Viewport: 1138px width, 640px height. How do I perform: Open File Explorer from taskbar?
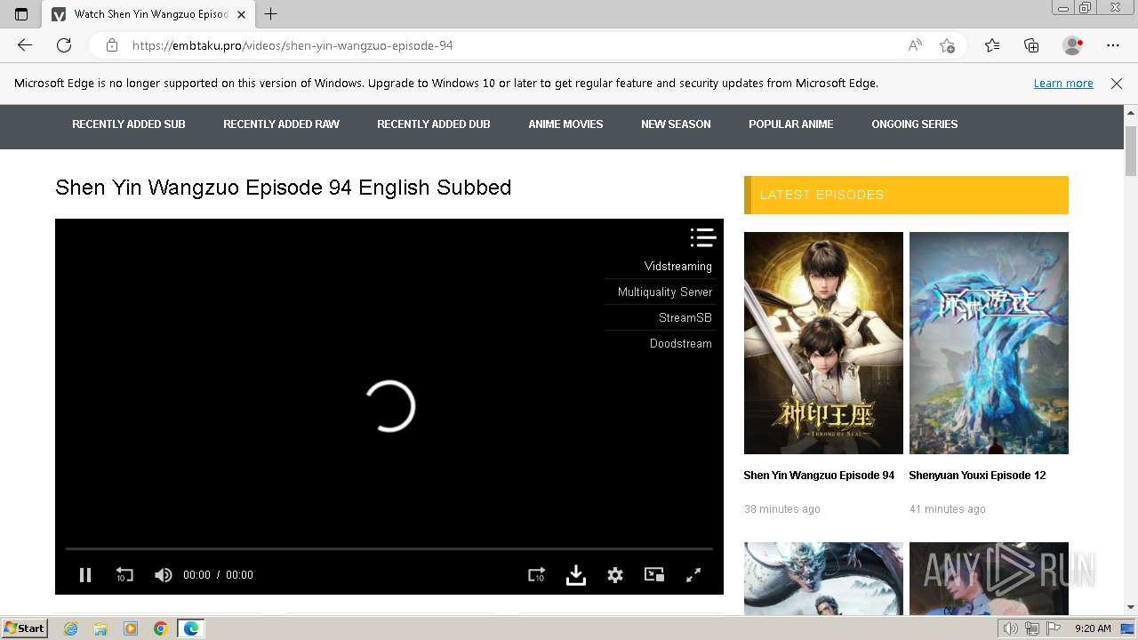pyautogui.click(x=101, y=628)
